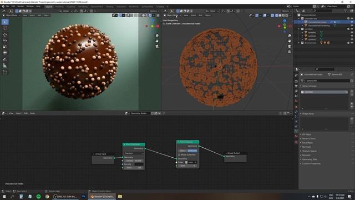Select the Move tool in left viewport toolbar

coord(5,34)
